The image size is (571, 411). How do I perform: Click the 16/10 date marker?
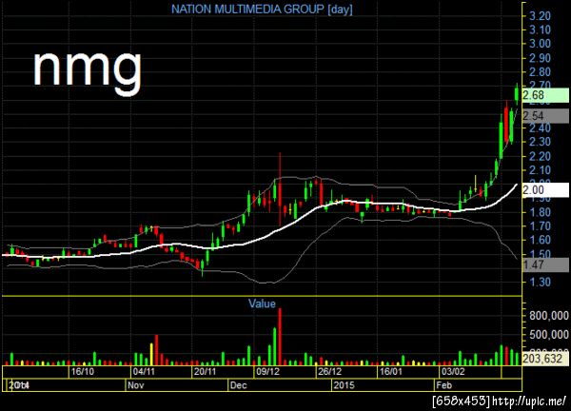pos(82,372)
